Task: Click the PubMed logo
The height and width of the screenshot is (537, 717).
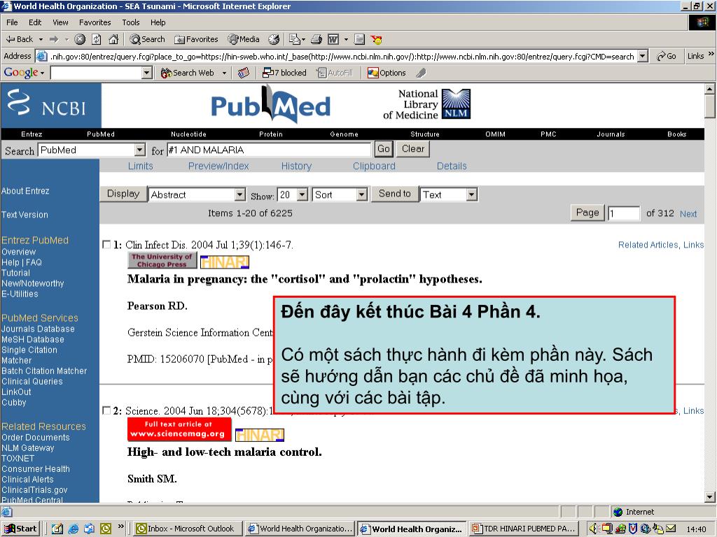Action: pos(271,105)
